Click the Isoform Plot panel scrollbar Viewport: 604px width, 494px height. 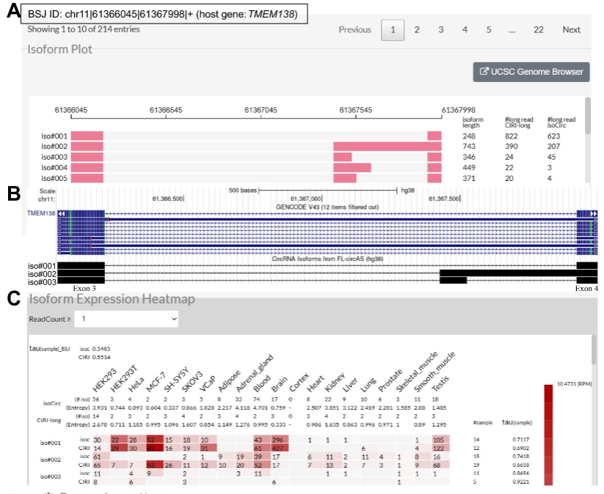pyautogui.click(x=588, y=117)
